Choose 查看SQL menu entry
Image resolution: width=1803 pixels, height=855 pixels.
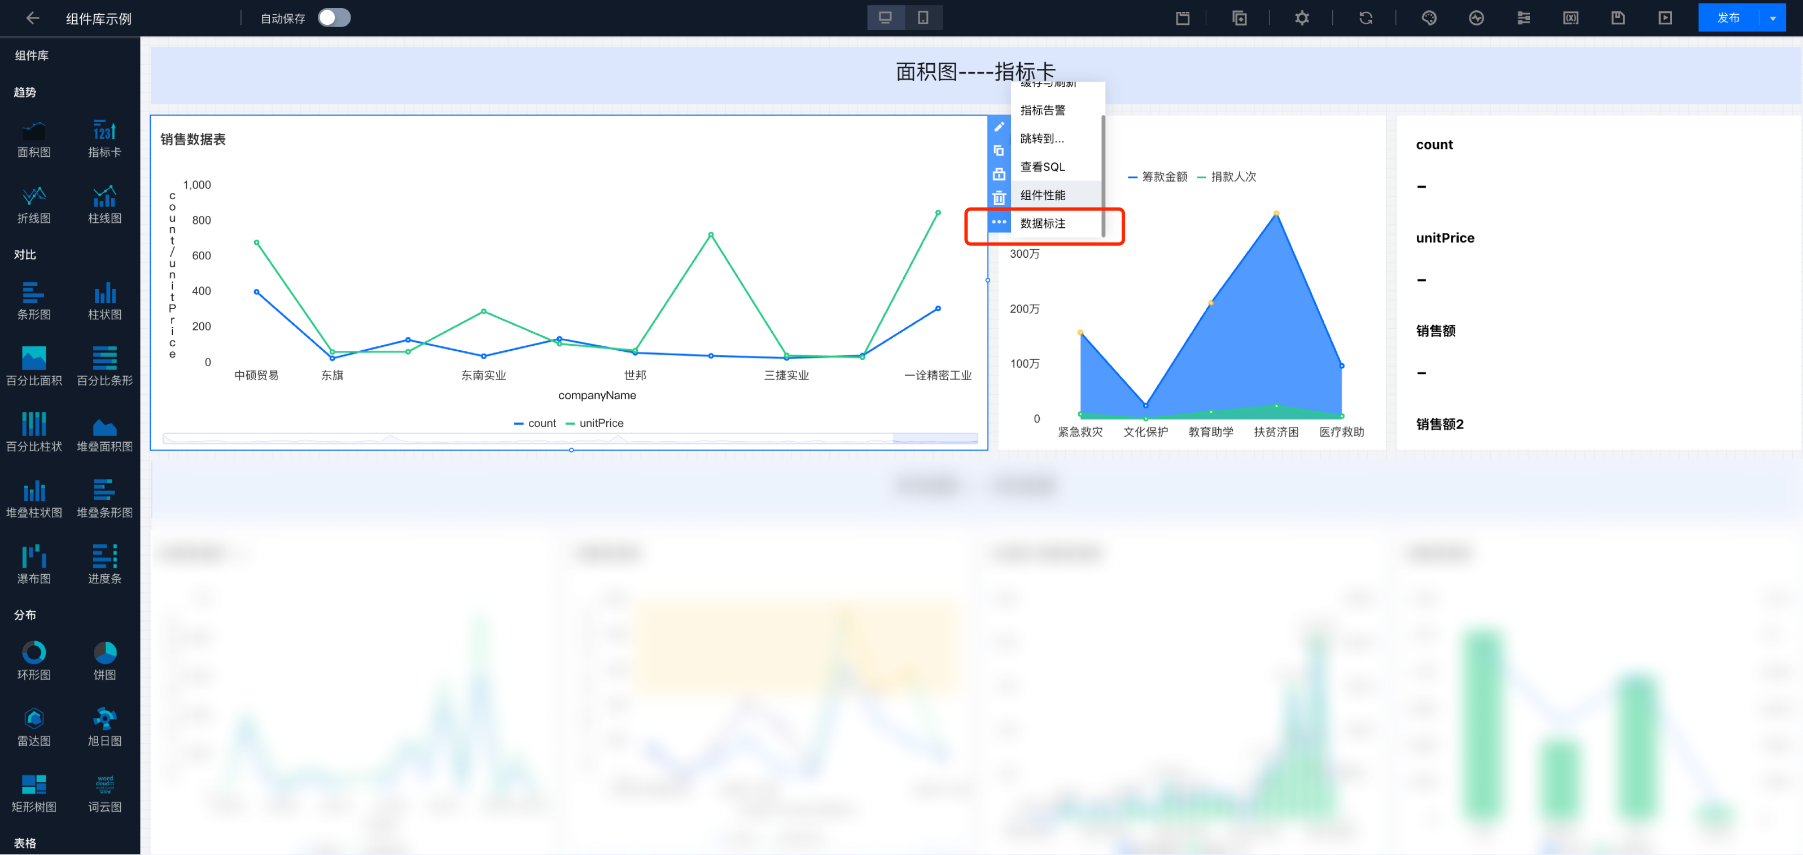pos(1042,167)
